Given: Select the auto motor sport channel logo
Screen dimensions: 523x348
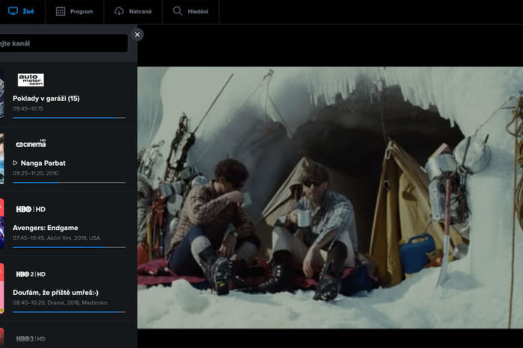Looking at the screenshot, I should [31, 80].
